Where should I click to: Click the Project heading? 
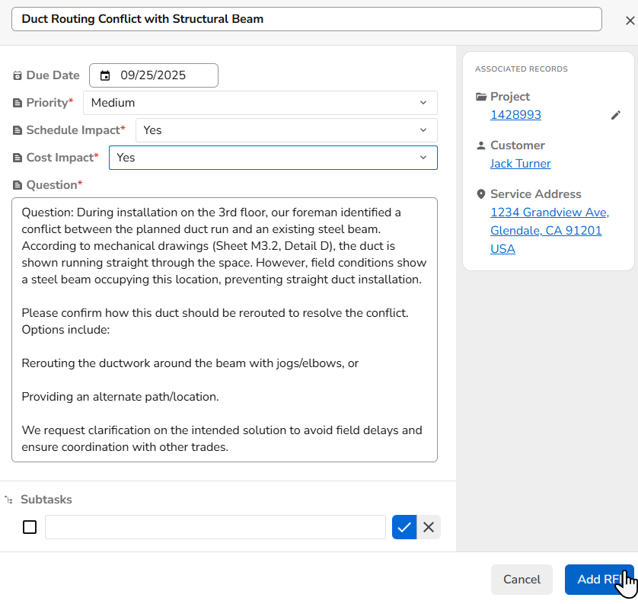pos(510,97)
